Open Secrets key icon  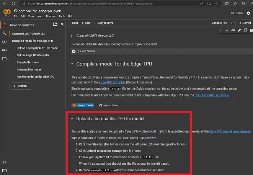tap(4, 50)
